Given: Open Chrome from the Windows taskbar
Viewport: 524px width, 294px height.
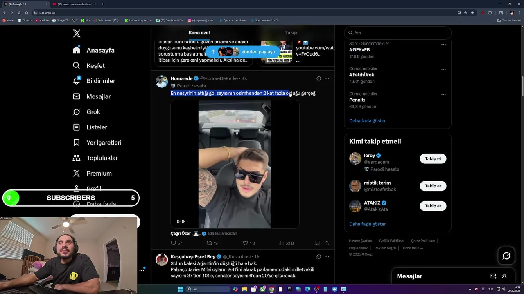Looking at the screenshot, I should click(x=271, y=289).
